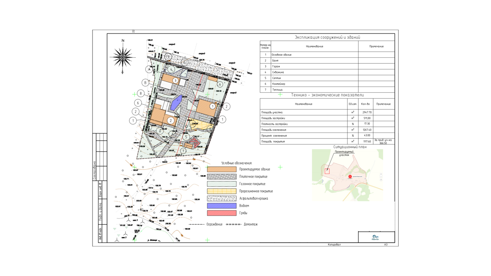Click the 'Площадь участка' value 2947.70
This screenshot has height=276, width=491.
(367, 112)
